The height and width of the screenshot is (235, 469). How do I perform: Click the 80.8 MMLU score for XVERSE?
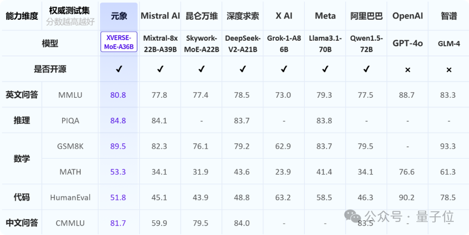click(118, 95)
